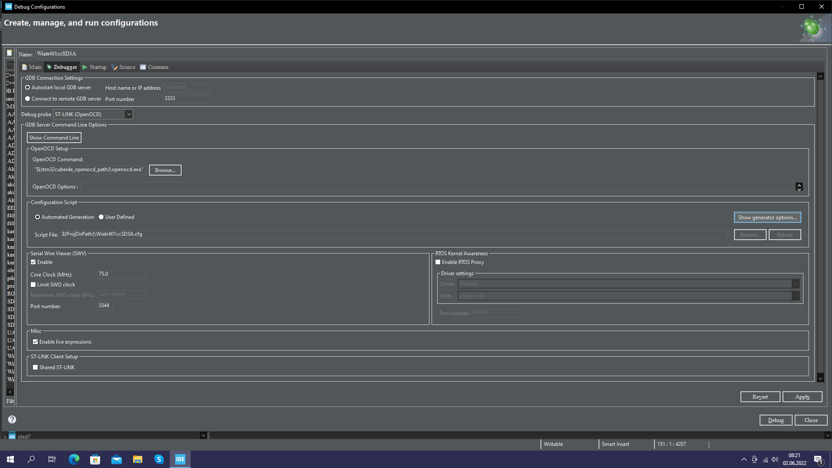Click the Debug button
The width and height of the screenshot is (832, 468).
[x=776, y=420]
